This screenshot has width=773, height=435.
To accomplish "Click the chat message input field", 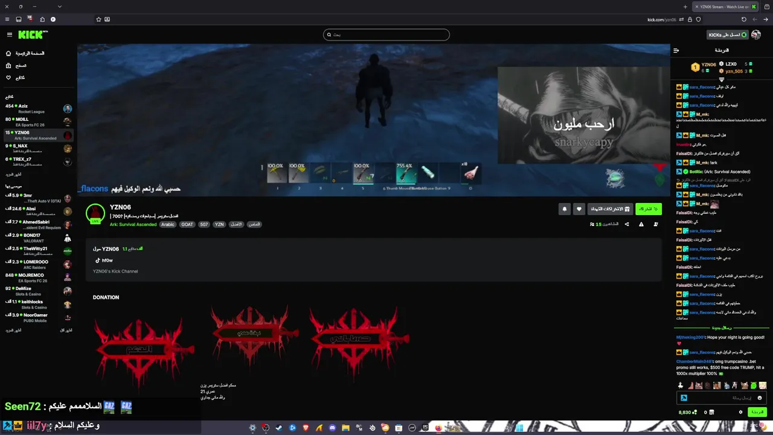I will pyautogui.click(x=722, y=398).
